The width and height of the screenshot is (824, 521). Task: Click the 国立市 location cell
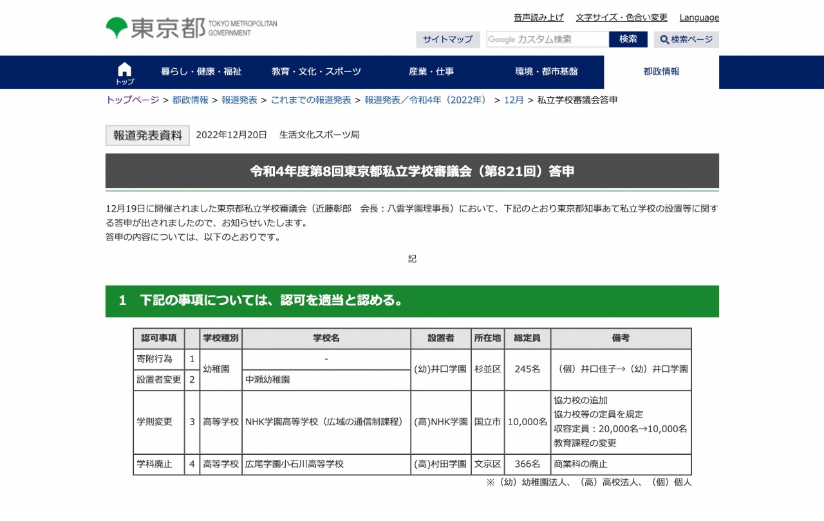(x=487, y=422)
